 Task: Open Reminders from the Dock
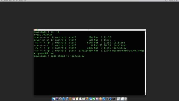tap(80, 99)
